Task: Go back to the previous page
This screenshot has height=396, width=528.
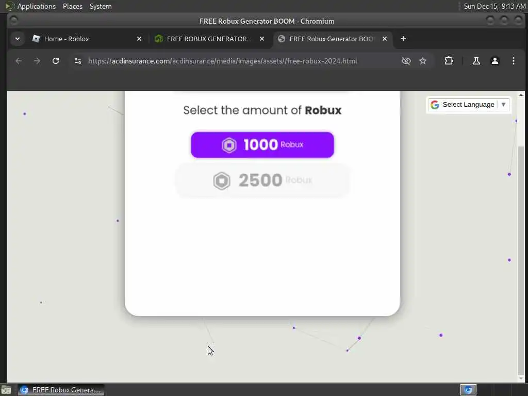Action: (19, 61)
